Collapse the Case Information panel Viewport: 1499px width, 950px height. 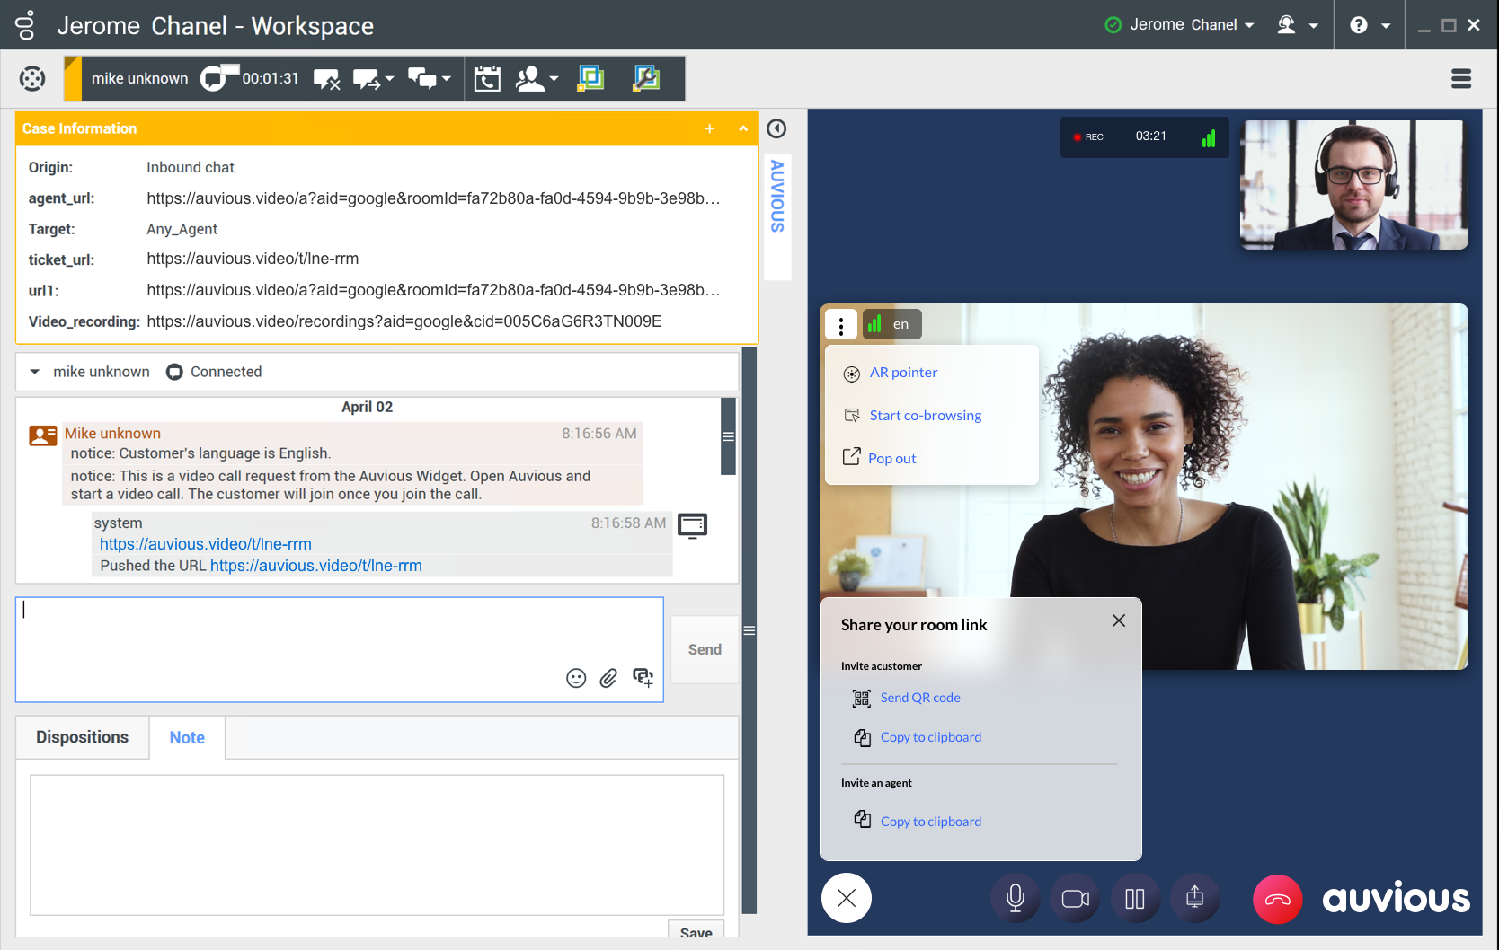tap(743, 128)
